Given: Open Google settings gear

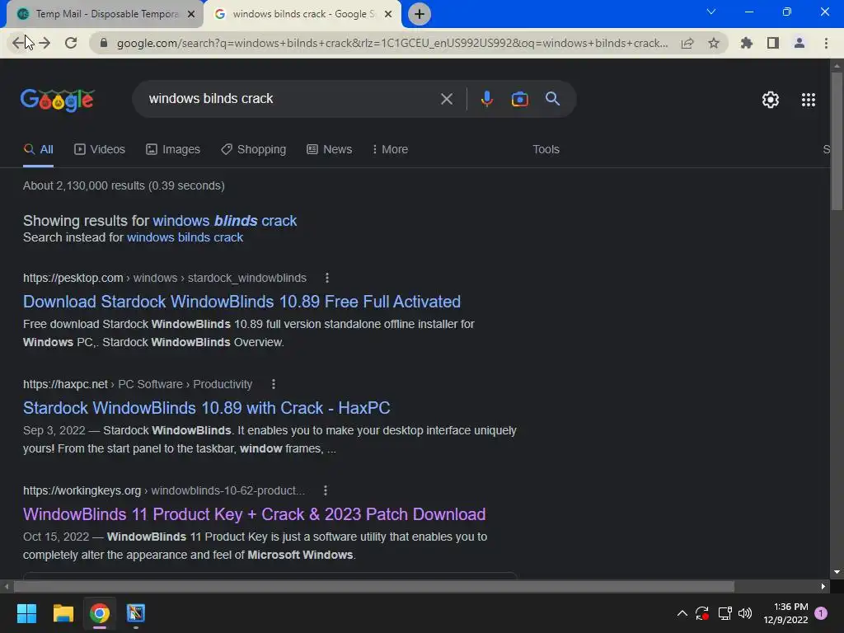Looking at the screenshot, I should pyautogui.click(x=771, y=100).
